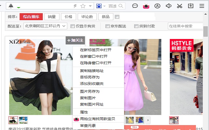Sort results by 价格
The width and height of the screenshot is (209, 130).
(x=69, y=17)
